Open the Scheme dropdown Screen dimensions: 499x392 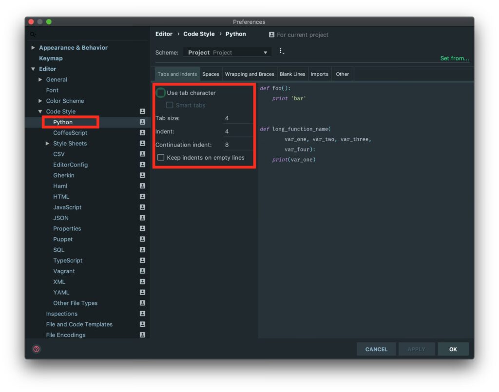point(227,52)
